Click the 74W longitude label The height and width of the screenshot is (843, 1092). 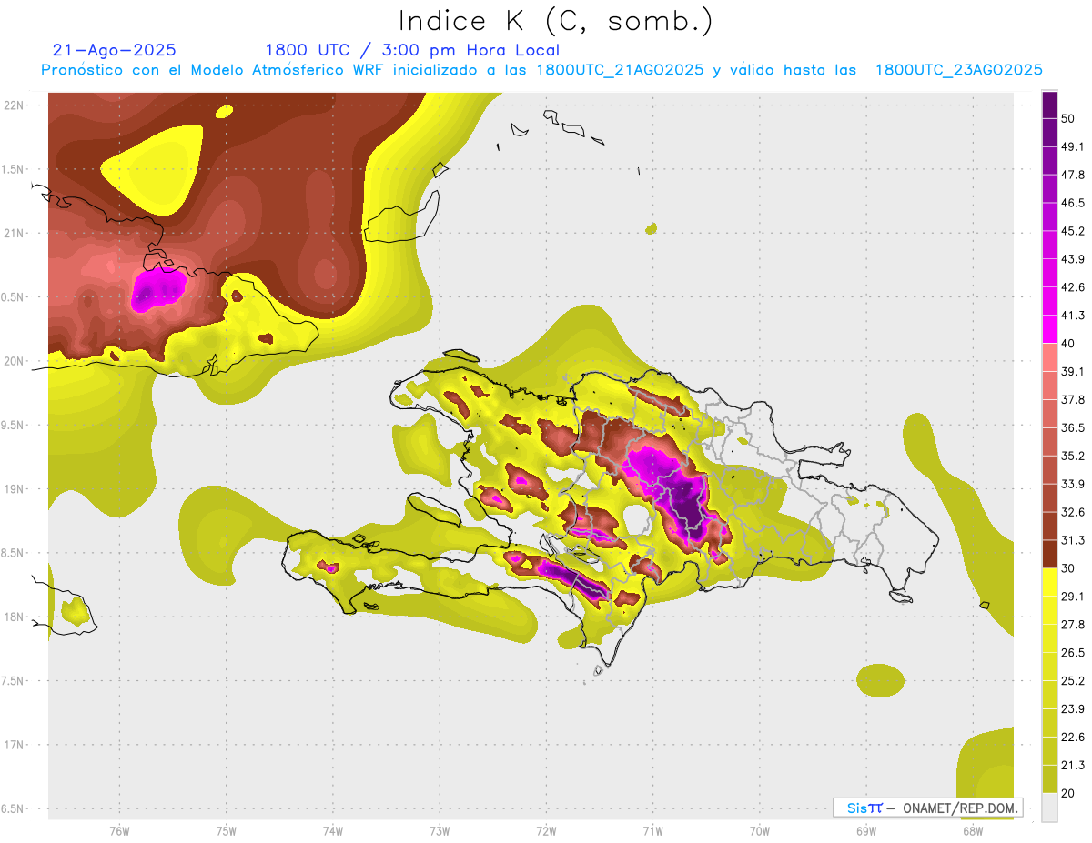(333, 830)
